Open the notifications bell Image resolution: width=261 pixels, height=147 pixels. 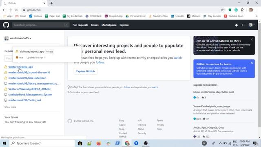237,25
